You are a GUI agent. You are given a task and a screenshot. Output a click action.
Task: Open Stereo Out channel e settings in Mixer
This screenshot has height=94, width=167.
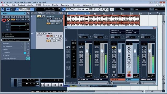(144, 60)
